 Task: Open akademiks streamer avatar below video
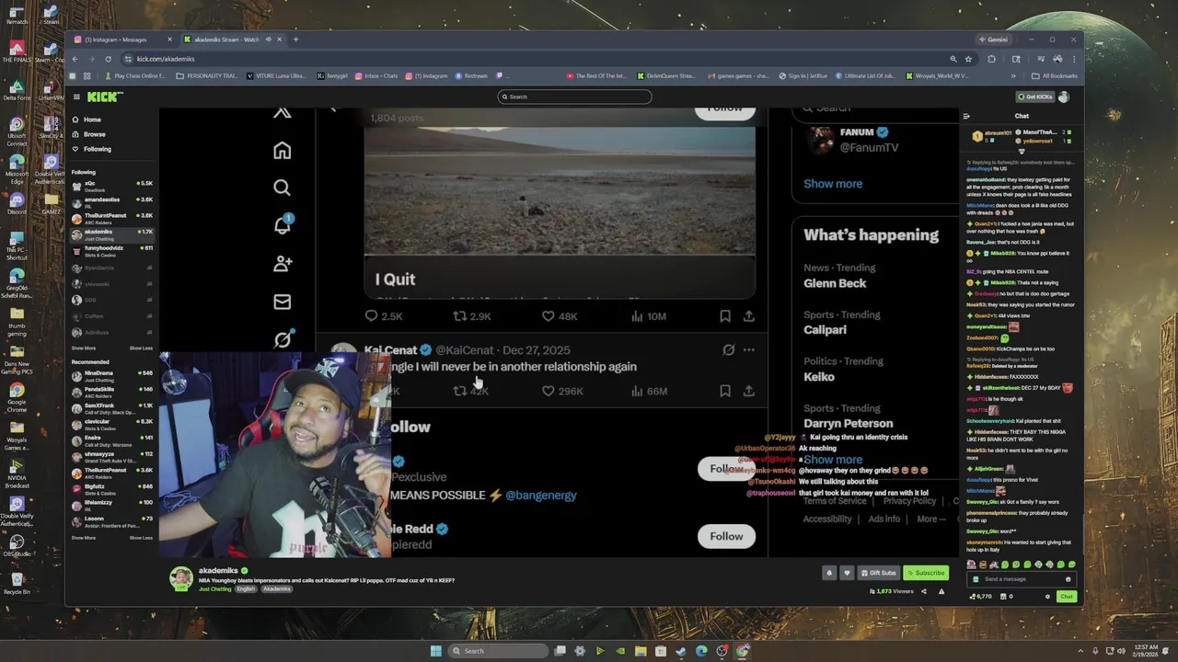click(x=181, y=578)
